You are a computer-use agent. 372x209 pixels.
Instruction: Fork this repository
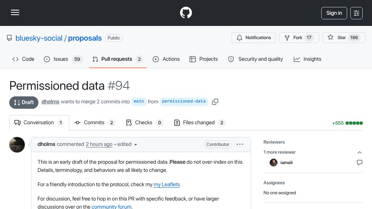click(x=299, y=38)
